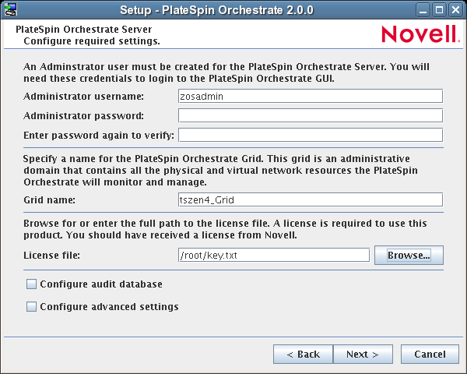Click the Grid name text field
467x374 pixels.
click(310, 200)
